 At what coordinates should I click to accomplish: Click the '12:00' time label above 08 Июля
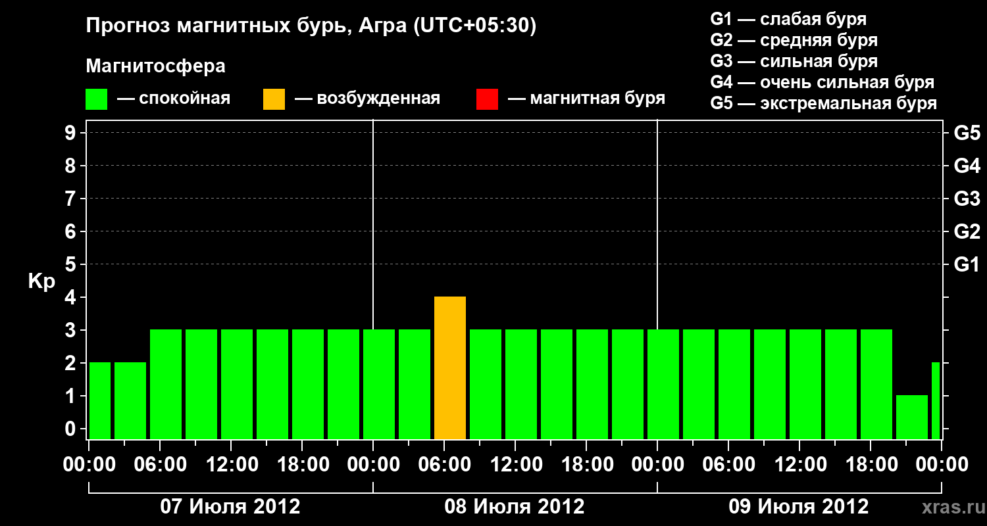pyautogui.click(x=516, y=465)
